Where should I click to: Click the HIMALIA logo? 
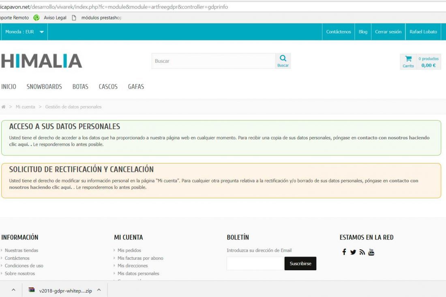(x=41, y=61)
